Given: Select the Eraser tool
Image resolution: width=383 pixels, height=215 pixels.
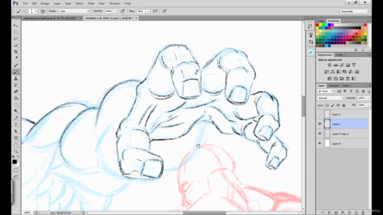Looking at the screenshot, I should point(16,91).
